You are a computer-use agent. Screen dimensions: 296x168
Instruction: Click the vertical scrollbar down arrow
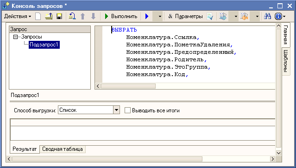279,153
